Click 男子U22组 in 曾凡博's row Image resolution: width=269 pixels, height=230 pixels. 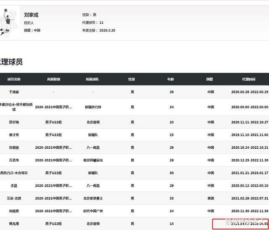pyautogui.click(x=53, y=224)
